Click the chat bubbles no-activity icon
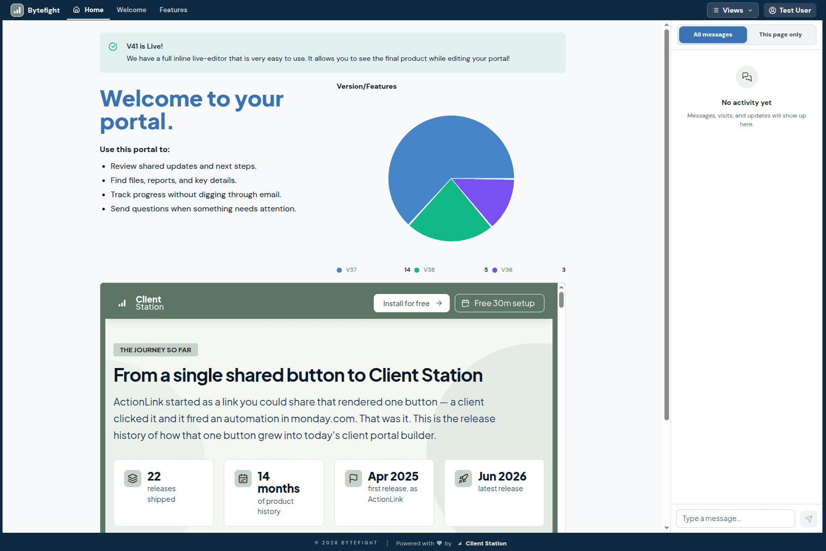Image resolution: width=826 pixels, height=551 pixels. click(x=746, y=77)
